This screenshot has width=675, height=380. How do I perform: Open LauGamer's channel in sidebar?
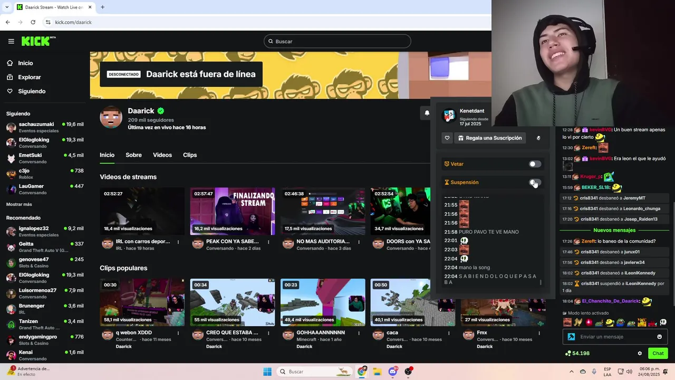pyautogui.click(x=45, y=189)
